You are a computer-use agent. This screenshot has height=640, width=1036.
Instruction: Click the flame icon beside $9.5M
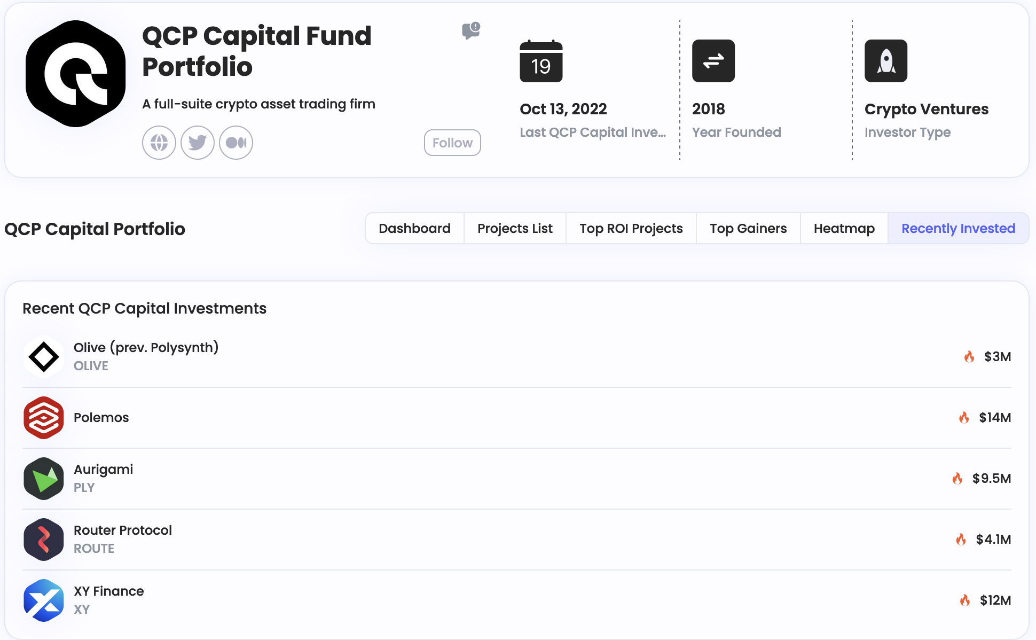[x=957, y=478]
